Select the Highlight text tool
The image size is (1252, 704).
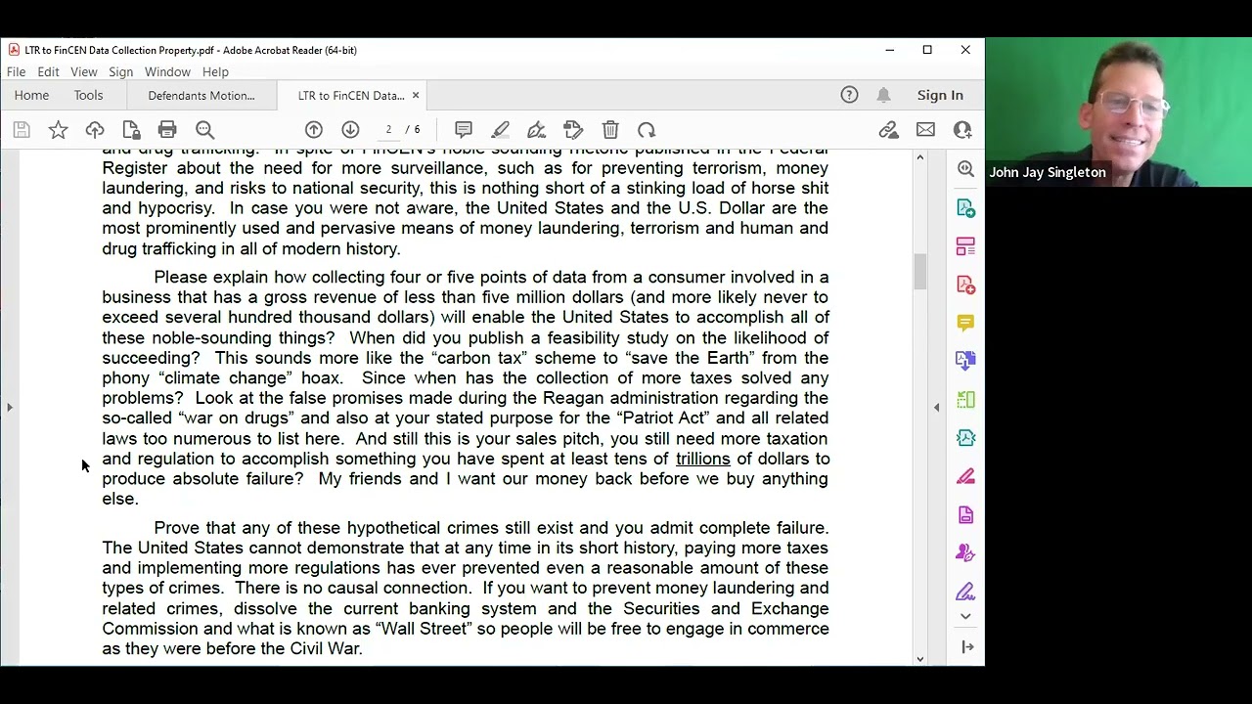pyautogui.click(x=500, y=130)
